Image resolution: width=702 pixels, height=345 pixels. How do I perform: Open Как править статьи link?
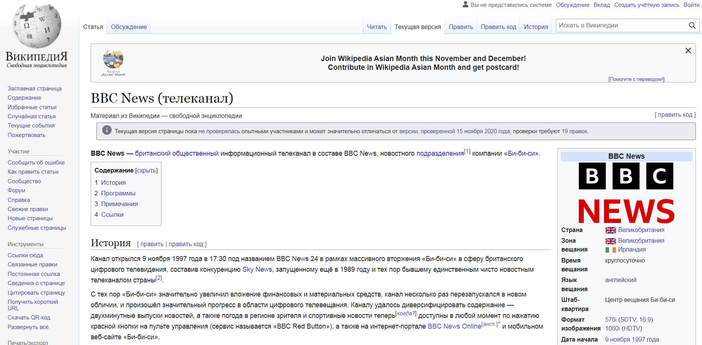pos(33,172)
